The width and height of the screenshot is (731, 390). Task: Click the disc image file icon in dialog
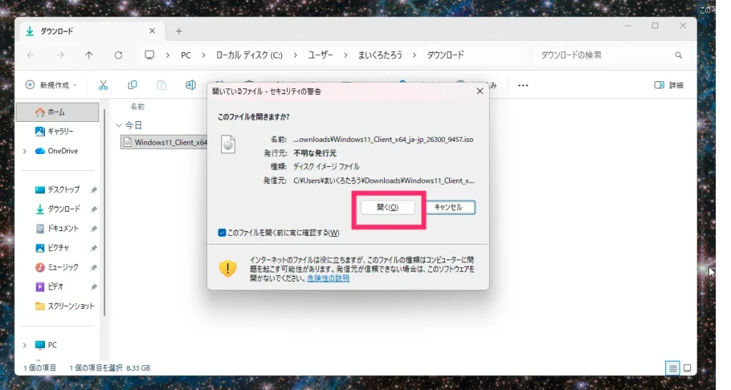click(228, 144)
